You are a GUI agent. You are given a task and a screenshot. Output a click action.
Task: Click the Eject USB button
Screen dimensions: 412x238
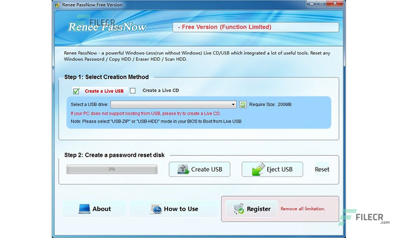tap(272, 169)
